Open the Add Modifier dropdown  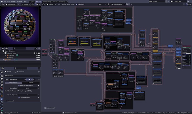[x=22, y=76]
